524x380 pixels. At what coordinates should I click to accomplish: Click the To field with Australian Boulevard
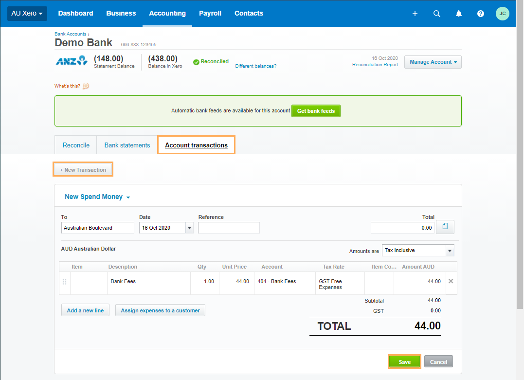pos(98,228)
